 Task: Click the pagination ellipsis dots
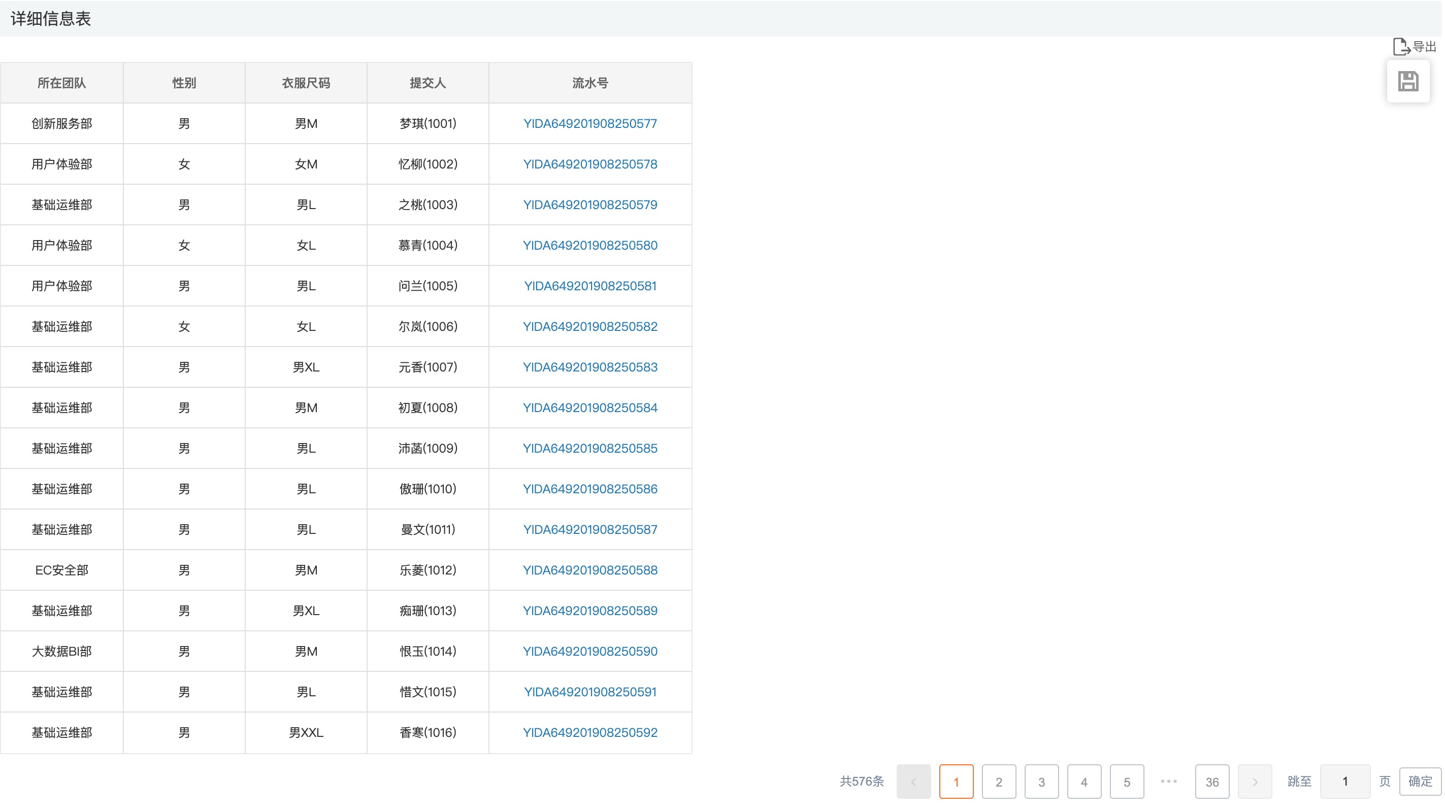(x=1169, y=781)
